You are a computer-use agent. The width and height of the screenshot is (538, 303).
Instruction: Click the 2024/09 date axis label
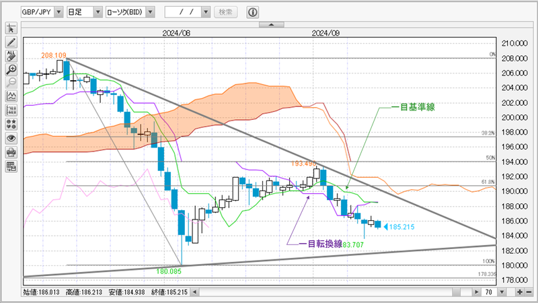pyautogui.click(x=325, y=33)
